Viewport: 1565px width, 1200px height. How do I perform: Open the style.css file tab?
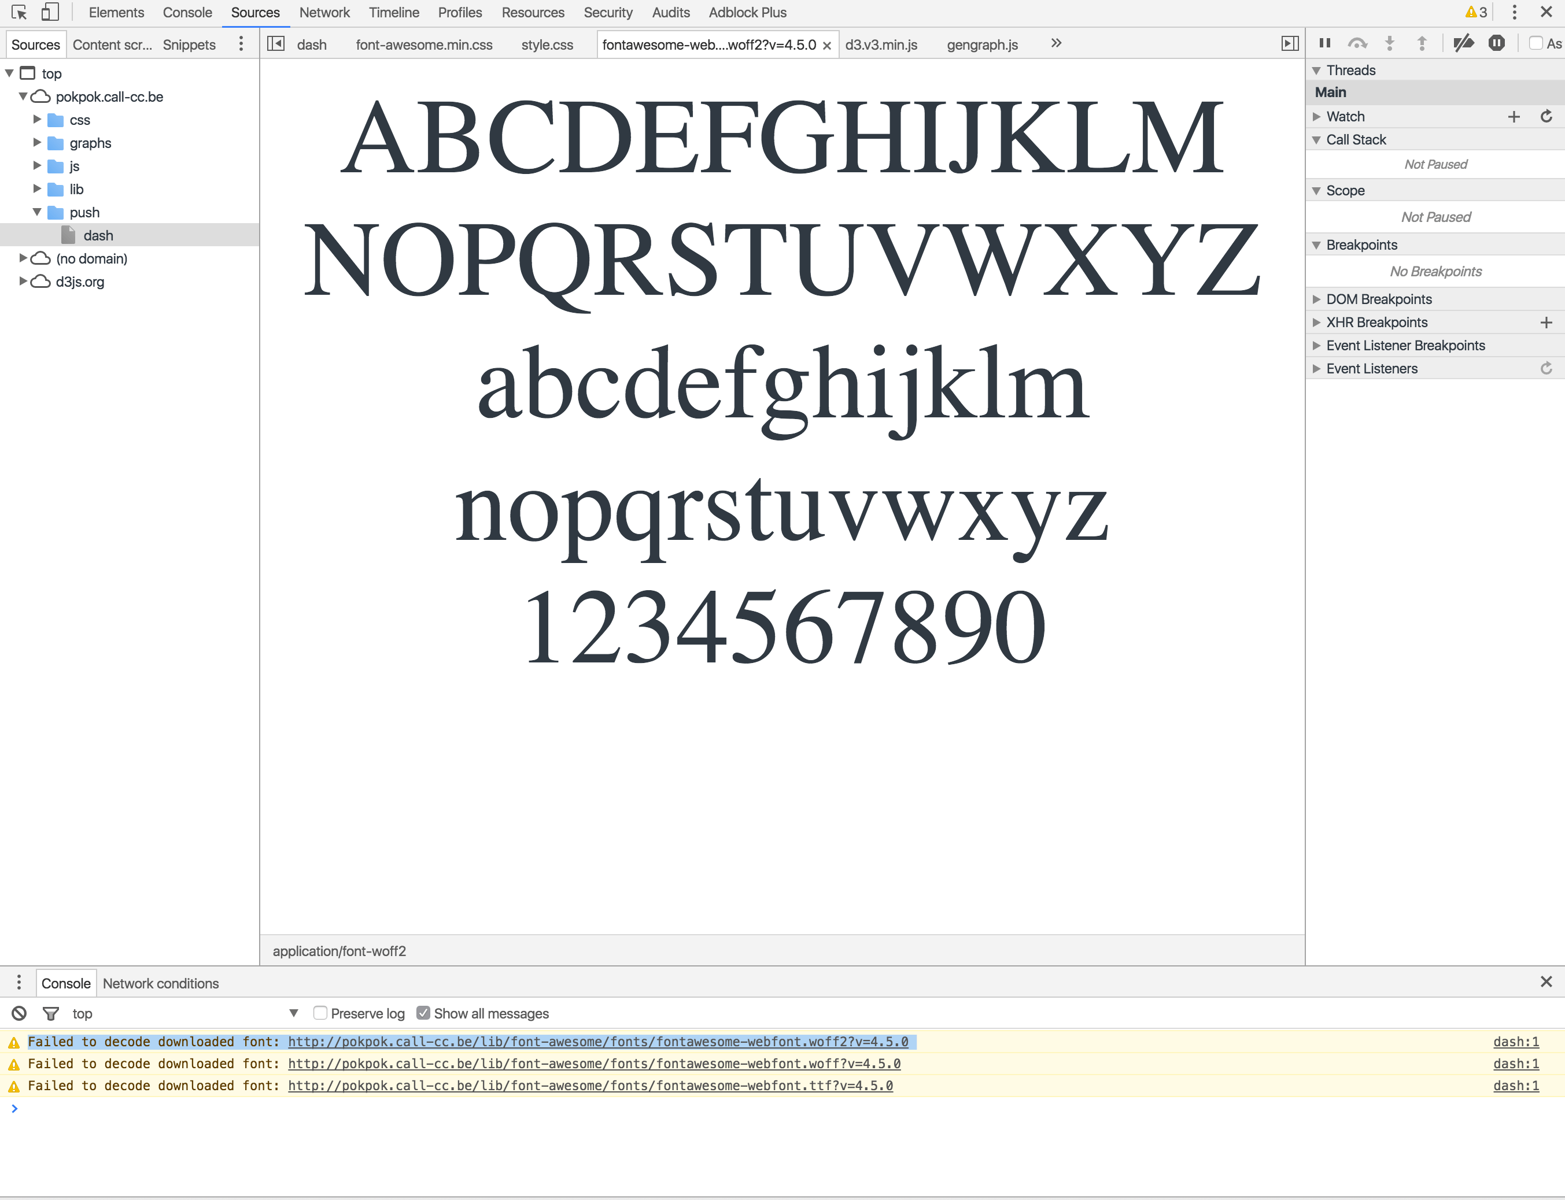pyautogui.click(x=546, y=45)
